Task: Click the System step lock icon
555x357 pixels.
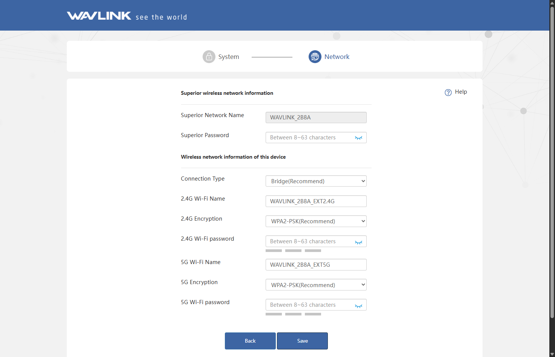Action: pos(209,57)
